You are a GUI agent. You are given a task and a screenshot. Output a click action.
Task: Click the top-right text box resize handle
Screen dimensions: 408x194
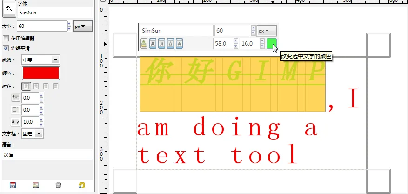coord(378,45)
